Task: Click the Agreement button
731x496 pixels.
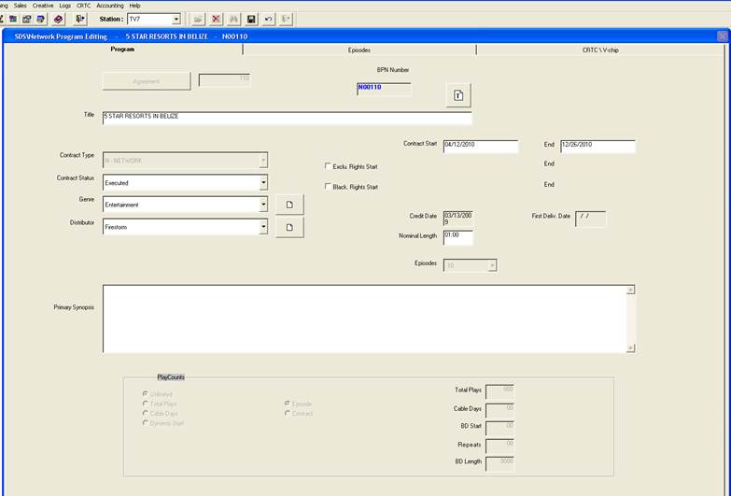Action: coord(146,81)
